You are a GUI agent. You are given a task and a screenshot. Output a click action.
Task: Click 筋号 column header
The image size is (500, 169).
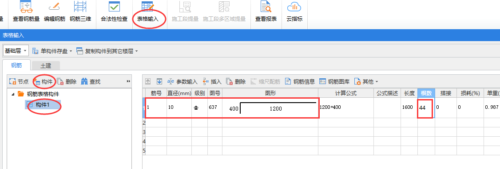click(x=156, y=93)
